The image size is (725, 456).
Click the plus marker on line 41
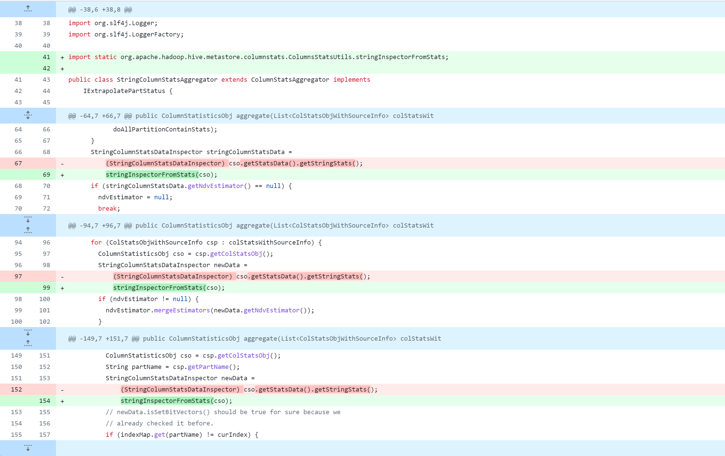[x=62, y=57]
